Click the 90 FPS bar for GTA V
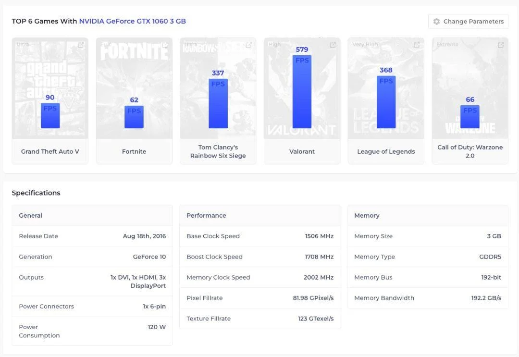 tap(50, 116)
